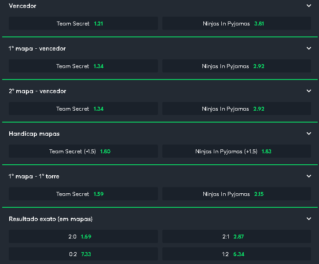Select Team Secret 1.34 for 2° mapa vencedor

pyautogui.click(x=83, y=108)
